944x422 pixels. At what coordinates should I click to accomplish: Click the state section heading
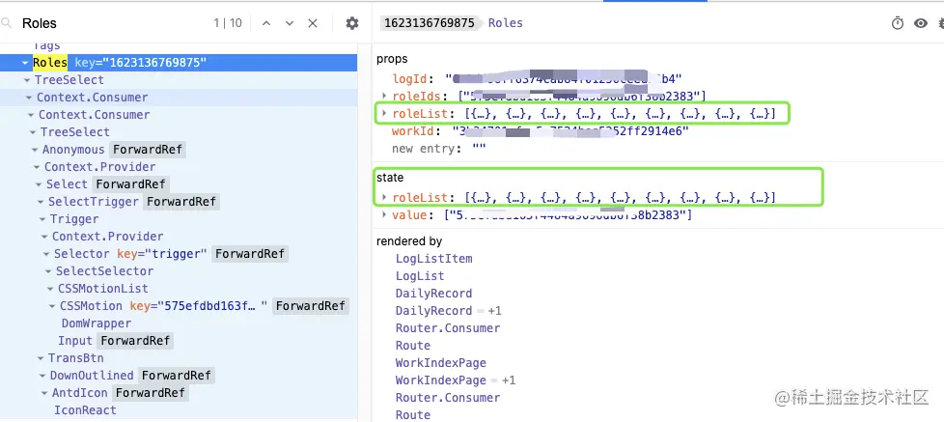(390, 178)
